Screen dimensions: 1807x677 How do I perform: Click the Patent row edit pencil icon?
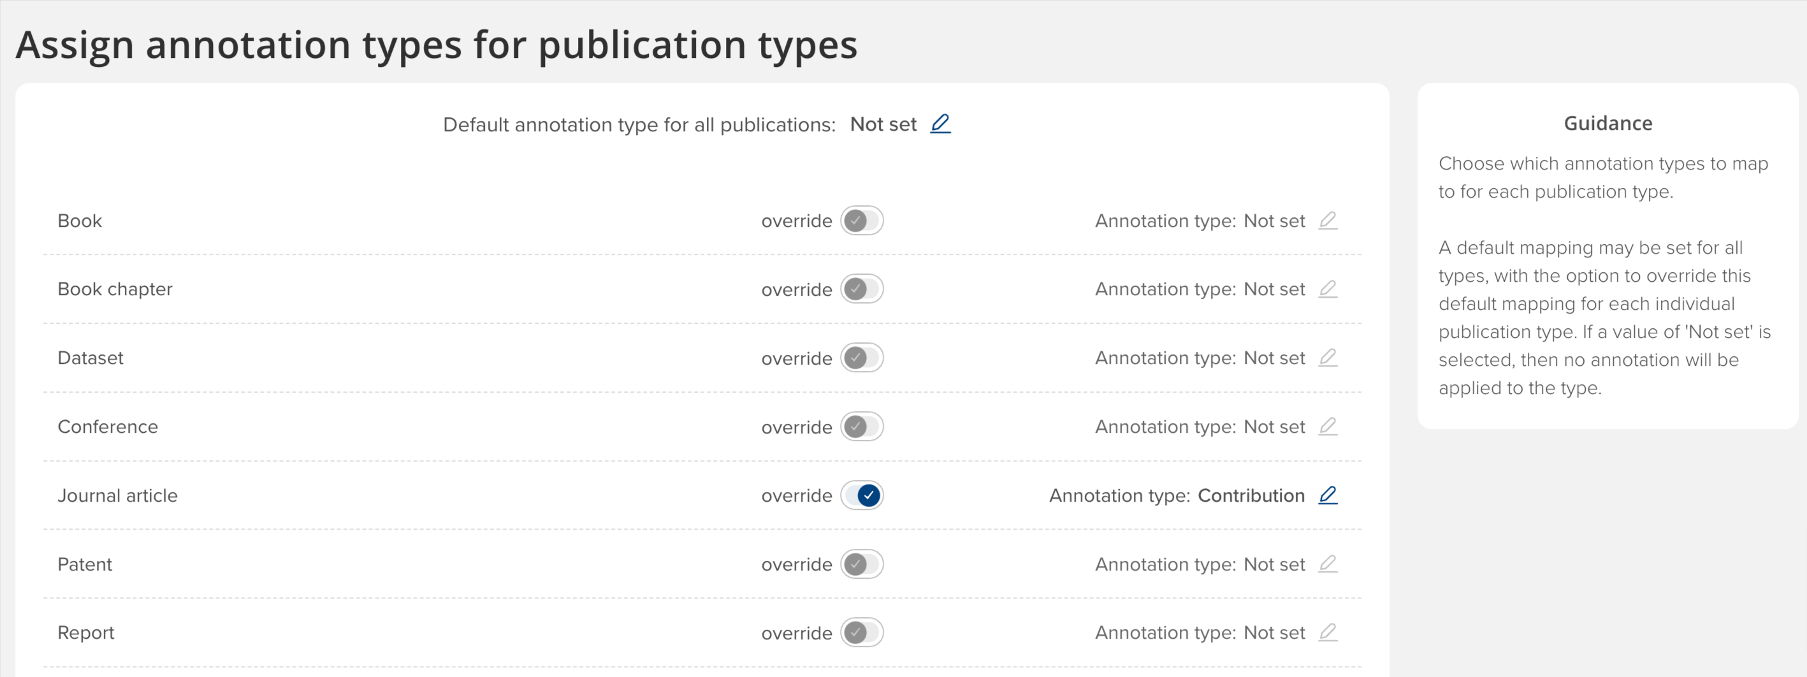pyautogui.click(x=1327, y=564)
